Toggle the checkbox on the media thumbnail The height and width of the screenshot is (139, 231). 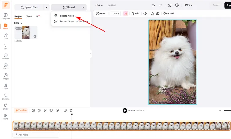[x=35, y=36]
